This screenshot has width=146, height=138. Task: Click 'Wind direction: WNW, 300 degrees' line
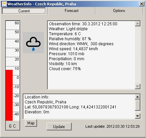tap(81, 44)
